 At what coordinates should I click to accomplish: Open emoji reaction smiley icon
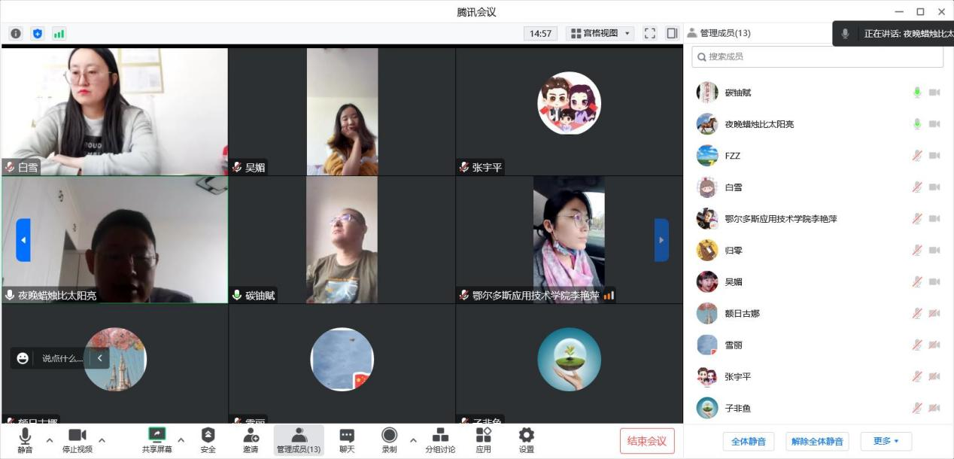point(23,358)
